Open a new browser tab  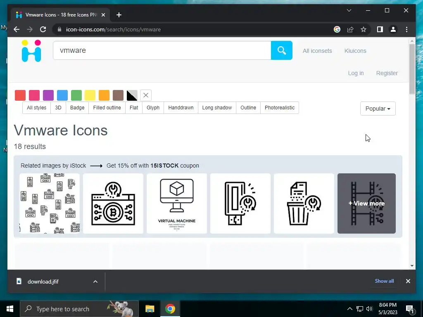pyautogui.click(x=119, y=15)
